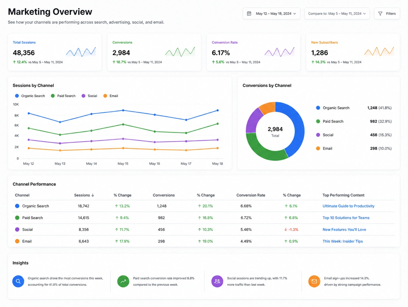Select the Social row in Channel Performance table

tap(204, 230)
